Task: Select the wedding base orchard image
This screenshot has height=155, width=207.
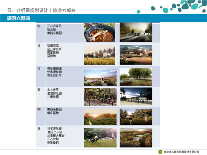Action: (136, 117)
